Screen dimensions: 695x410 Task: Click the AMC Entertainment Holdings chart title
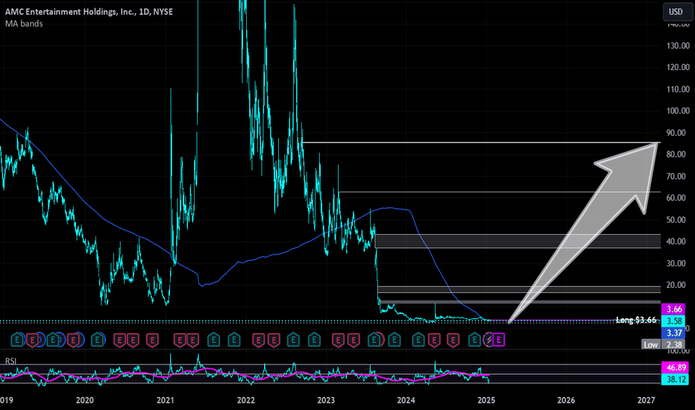(89, 12)
